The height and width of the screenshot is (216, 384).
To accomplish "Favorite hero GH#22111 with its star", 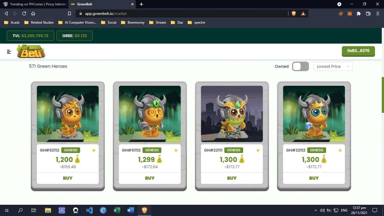I will pos(258,150).
